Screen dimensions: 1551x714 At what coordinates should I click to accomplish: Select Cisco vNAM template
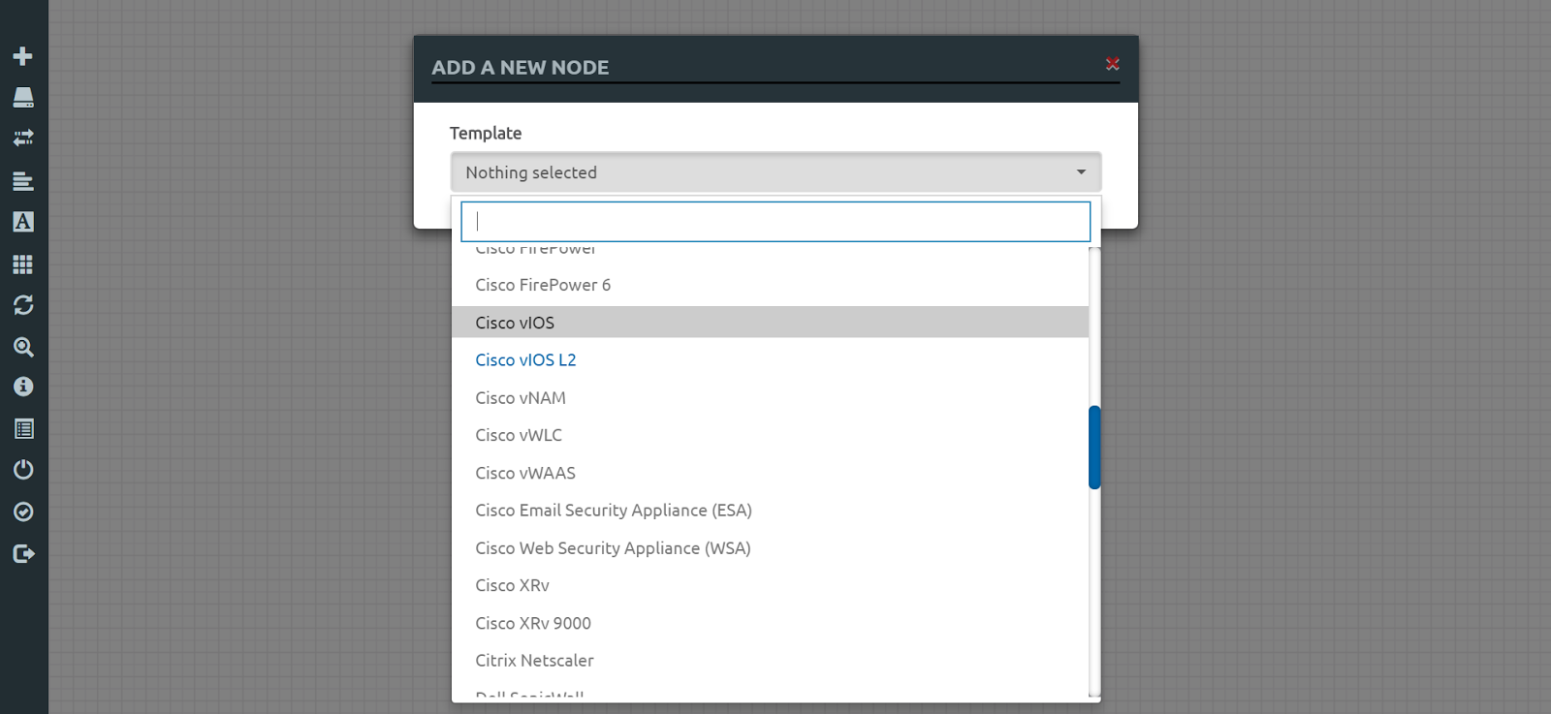[x=770, y=398]
